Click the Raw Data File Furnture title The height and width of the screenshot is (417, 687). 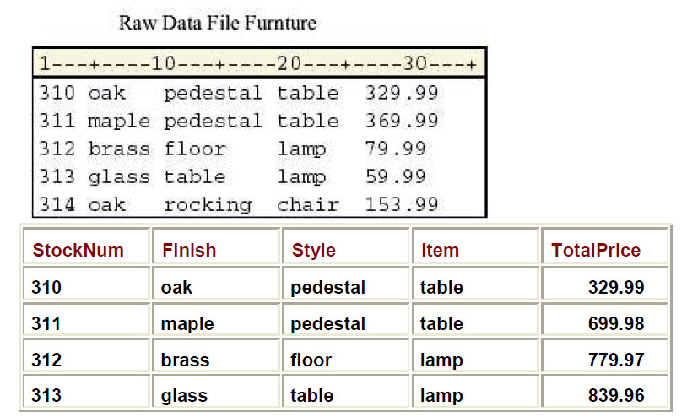[218, 22]
